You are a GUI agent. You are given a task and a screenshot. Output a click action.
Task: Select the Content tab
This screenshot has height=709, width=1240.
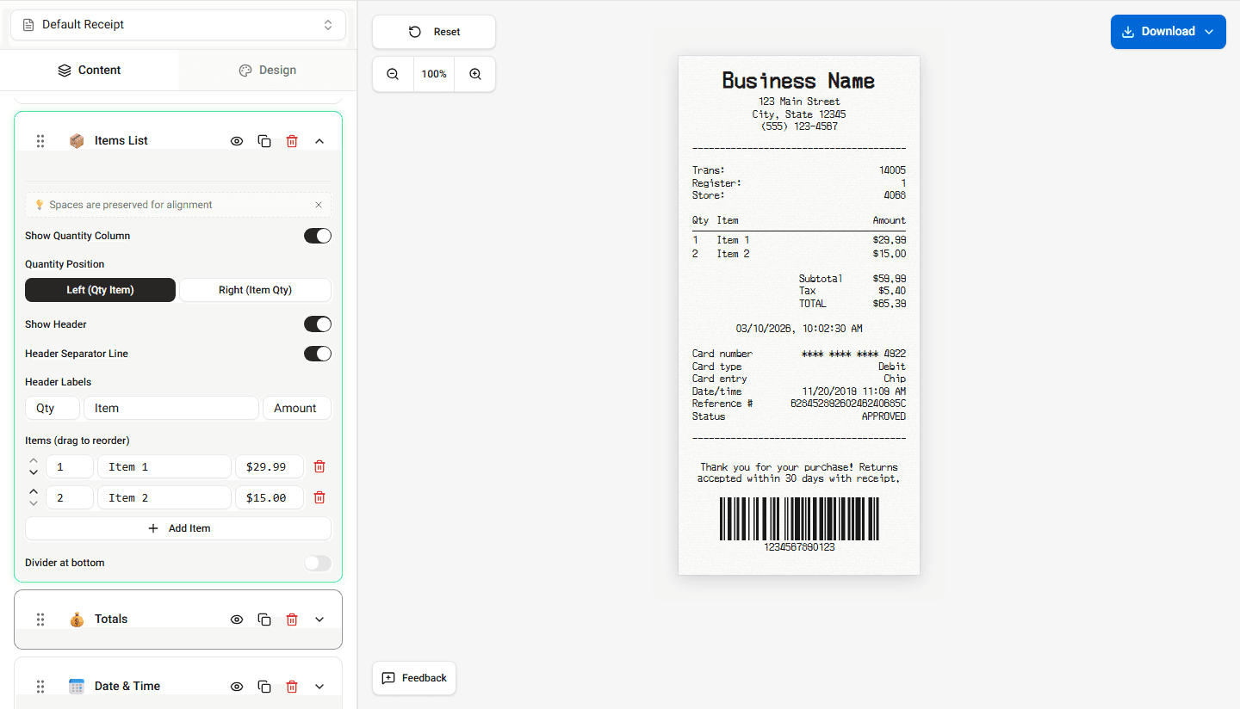pos(90,69)
